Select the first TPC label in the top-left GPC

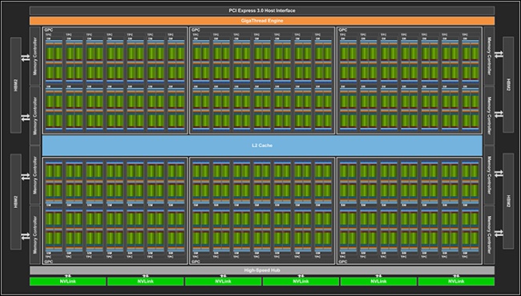(x=48, y=34)
